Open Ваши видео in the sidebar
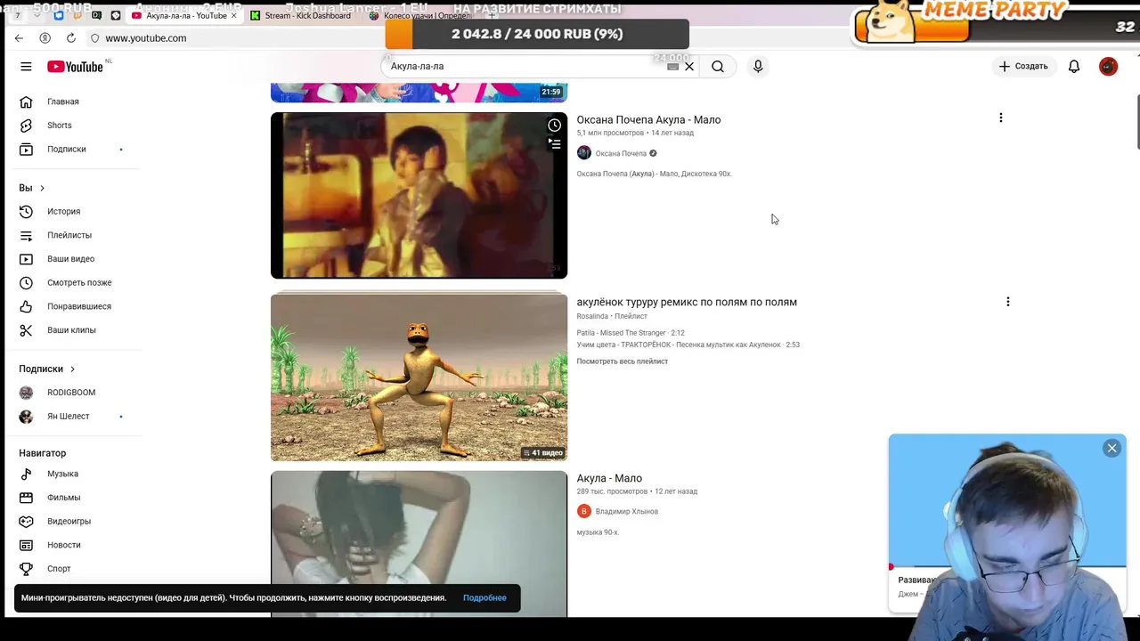 click(x=71, y=259)
